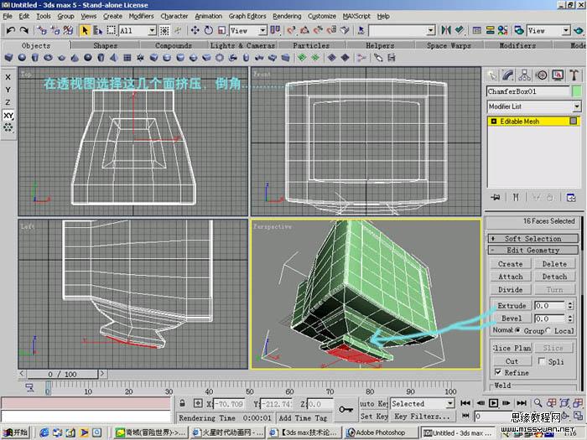Collapse the Edit Geometry rollout
Screen dimensions: 587x440
533,250
